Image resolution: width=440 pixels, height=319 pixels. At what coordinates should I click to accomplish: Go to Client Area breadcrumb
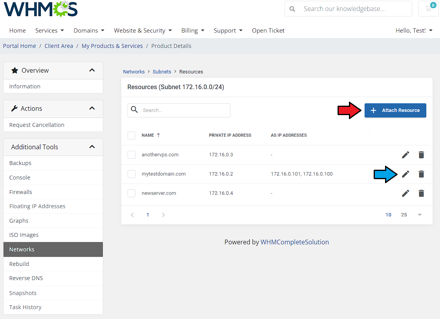(x=58, y=46)
